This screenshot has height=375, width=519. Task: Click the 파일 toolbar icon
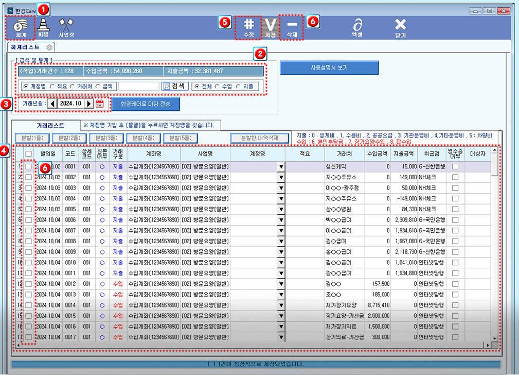(x=43, y=27)
